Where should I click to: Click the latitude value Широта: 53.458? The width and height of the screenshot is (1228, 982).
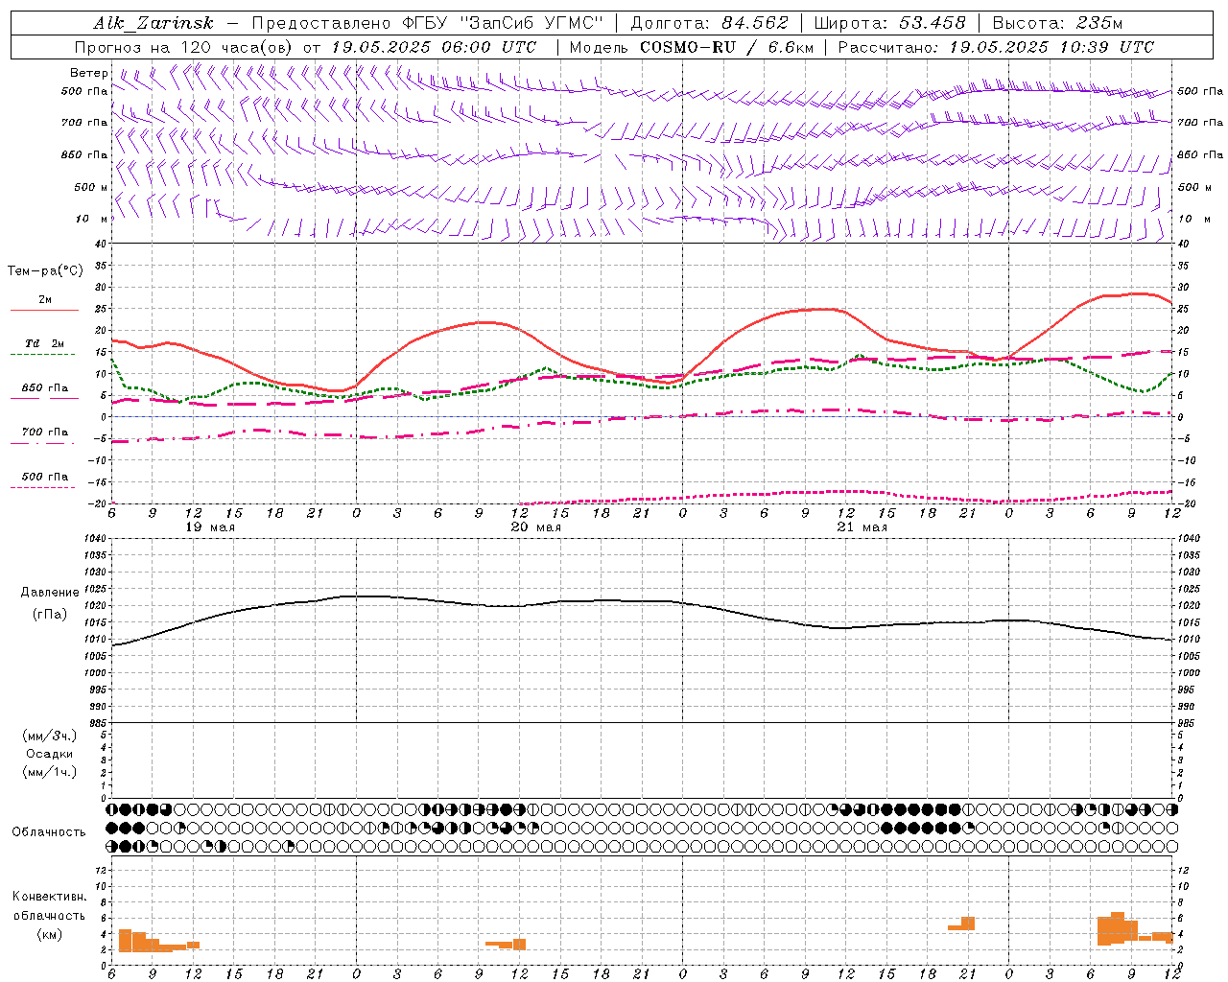889,23
